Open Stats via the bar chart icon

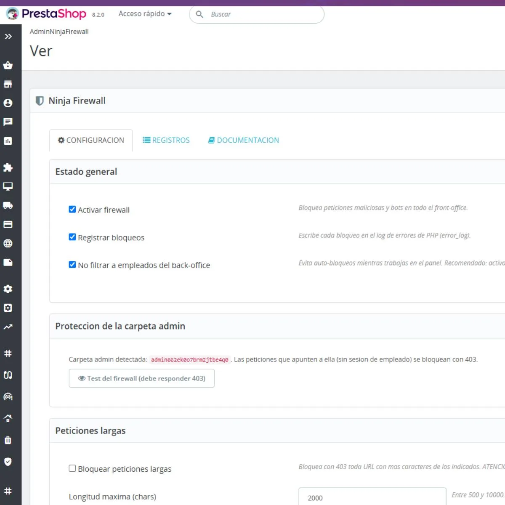8,141
